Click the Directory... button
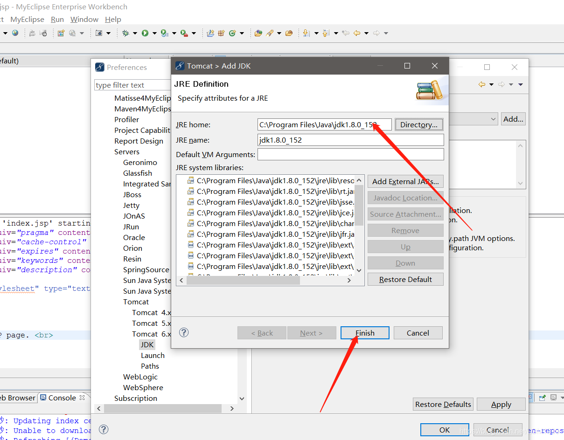The image size is (564, 440). 419,124
